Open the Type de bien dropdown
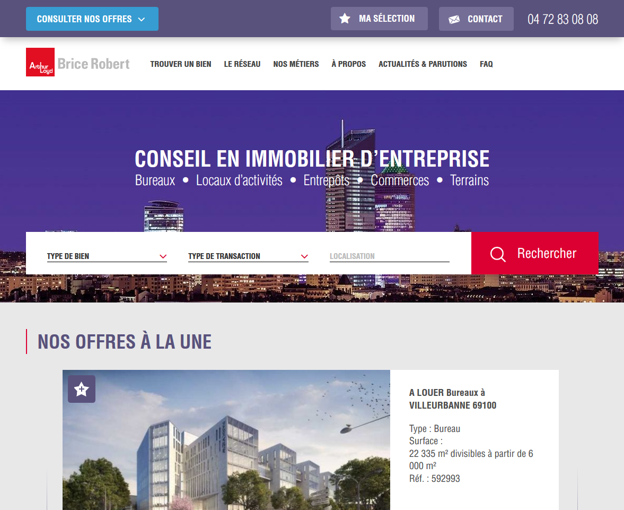 click(x=107, y=256)
